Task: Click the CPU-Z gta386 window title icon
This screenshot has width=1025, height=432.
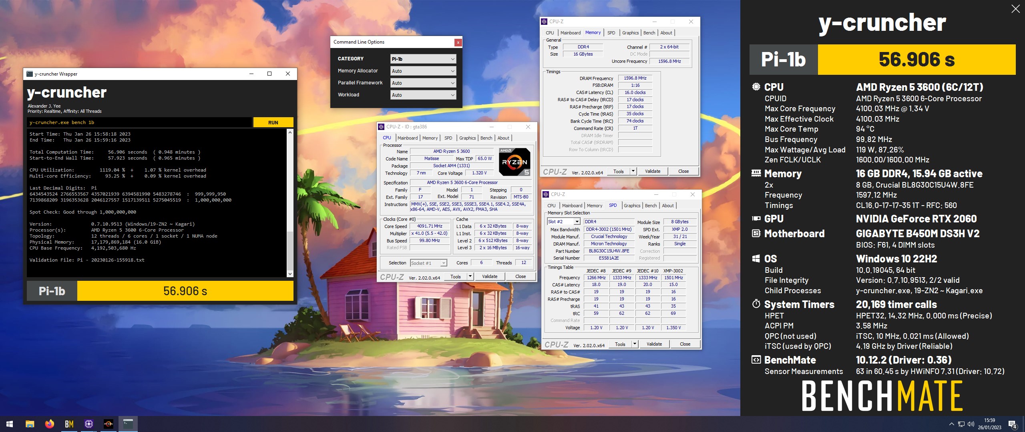Action: pyautogui.click(x=381, y=127)
